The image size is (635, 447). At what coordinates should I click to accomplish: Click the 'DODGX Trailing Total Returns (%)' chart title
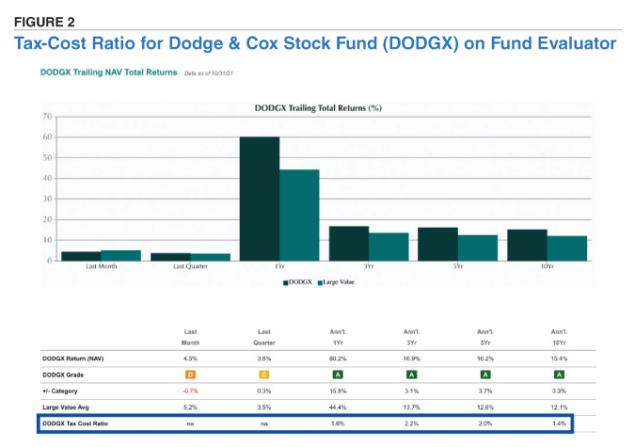pos(318,108)
